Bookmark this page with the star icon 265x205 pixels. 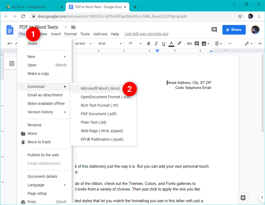click(240, 16)
